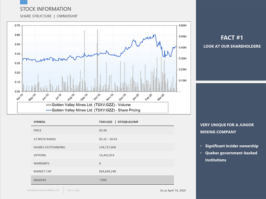266x199 pixels.
Task: Click the TSXV:GZZ symbol text
Action: 106,122
